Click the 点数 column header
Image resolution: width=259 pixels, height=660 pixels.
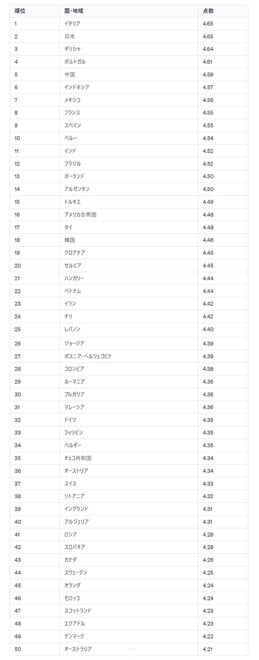point(208,11)
